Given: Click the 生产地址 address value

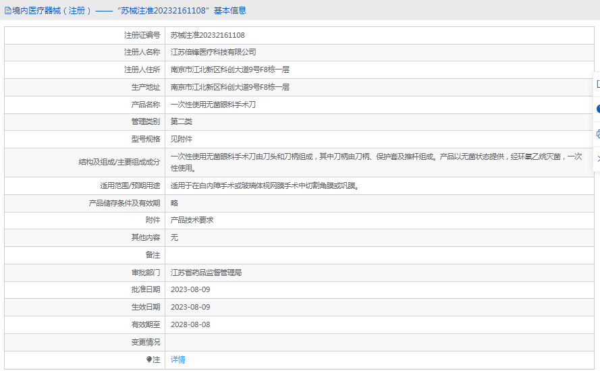Looking at the screenshot, I should tap(229, 88).
